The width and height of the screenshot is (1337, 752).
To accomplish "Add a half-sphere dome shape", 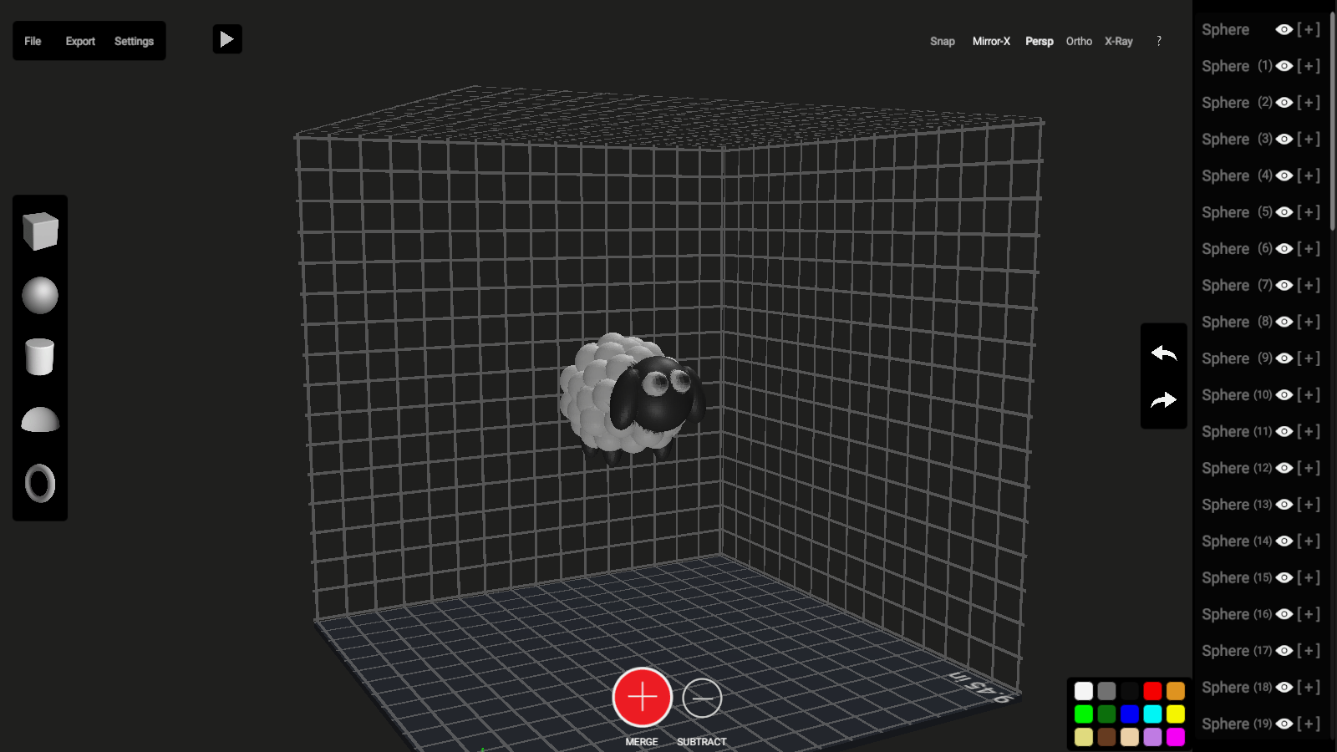I will pos(40,419).
